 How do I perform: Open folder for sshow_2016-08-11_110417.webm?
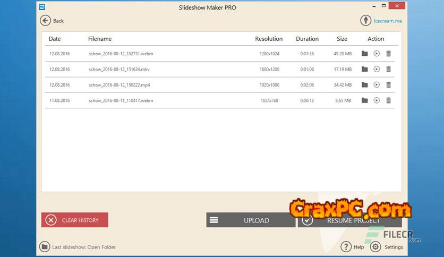365,100
